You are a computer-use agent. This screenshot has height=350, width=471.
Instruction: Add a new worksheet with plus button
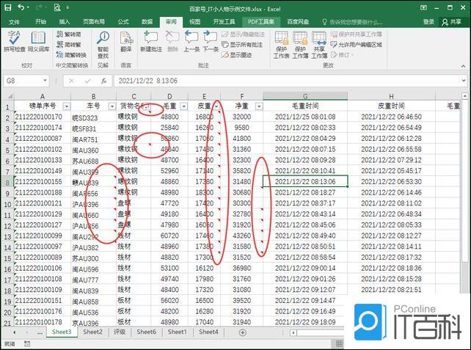pyautogui.click(x=243, y=332)
